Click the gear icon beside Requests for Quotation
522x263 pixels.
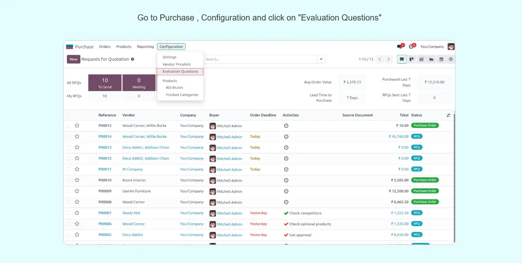[x=133, y=59]
